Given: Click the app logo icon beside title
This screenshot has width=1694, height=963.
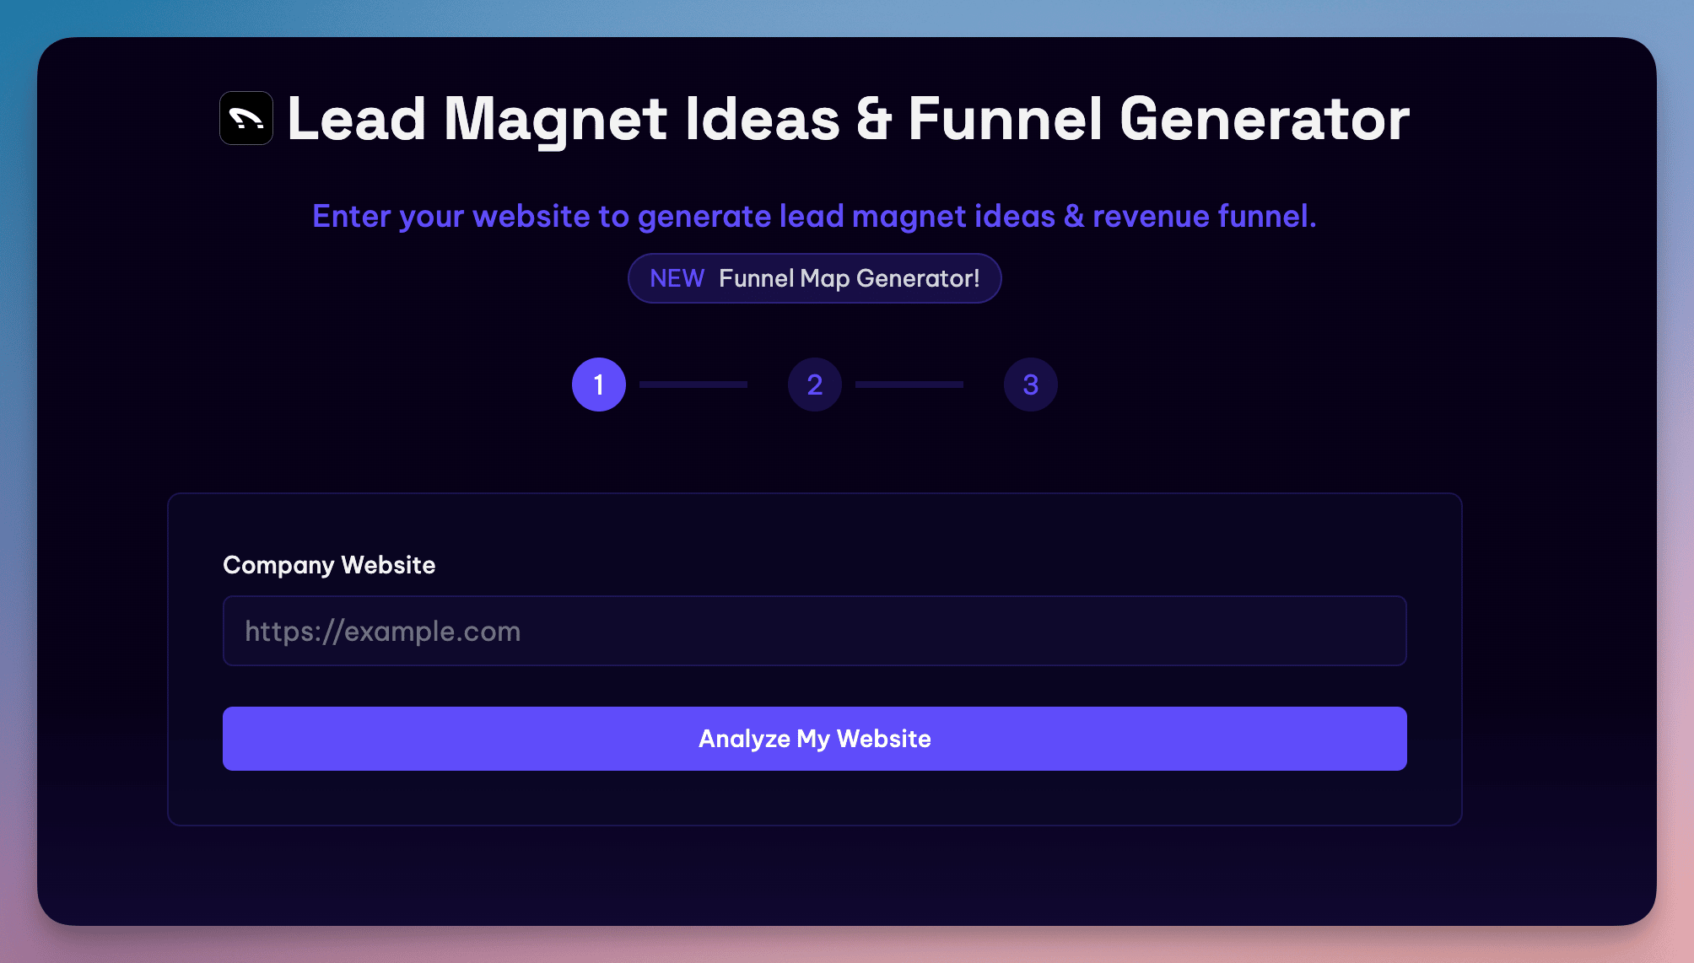Looking at the screenshot, I should [246, 118].
